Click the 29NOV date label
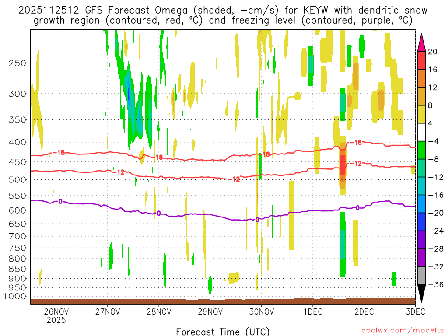448x336 pixels. click(x=210, y=311)
